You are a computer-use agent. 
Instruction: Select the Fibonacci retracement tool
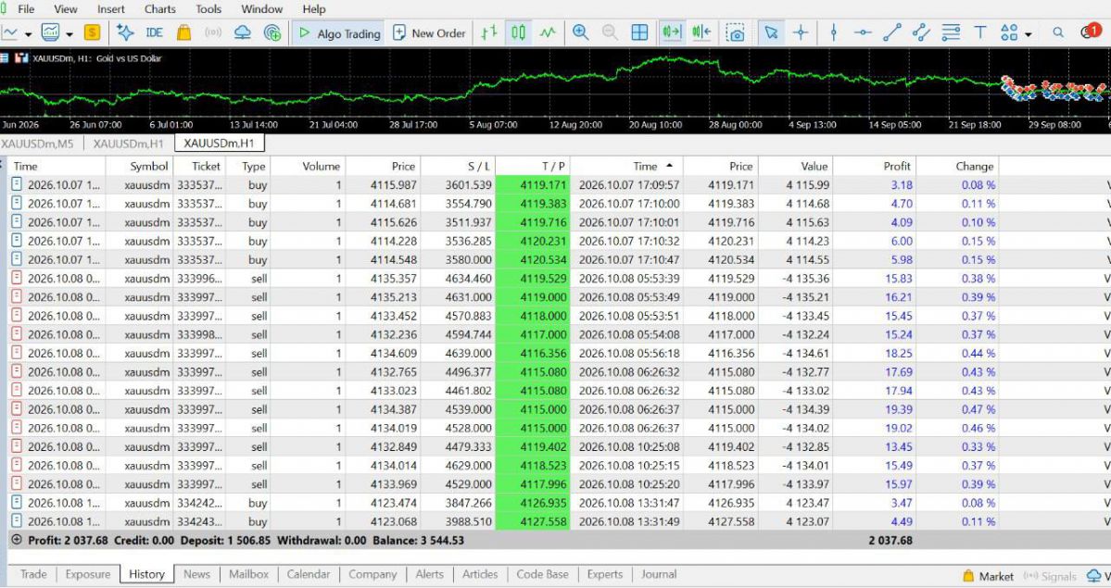tap(951, 32)
